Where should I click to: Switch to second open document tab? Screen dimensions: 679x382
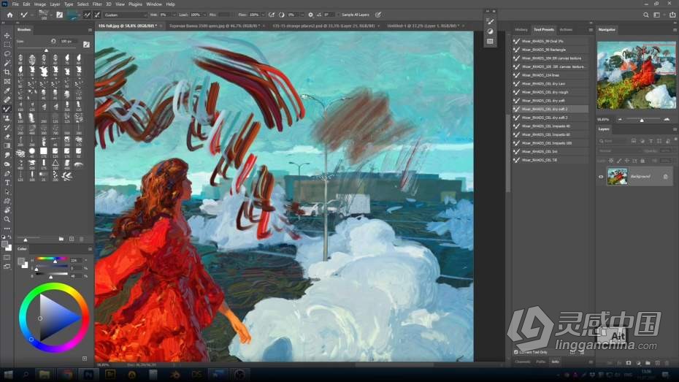(215, 26)
